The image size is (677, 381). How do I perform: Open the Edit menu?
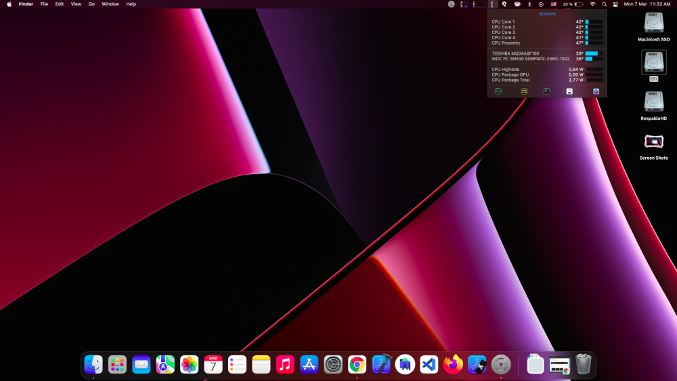click(60, 4)
